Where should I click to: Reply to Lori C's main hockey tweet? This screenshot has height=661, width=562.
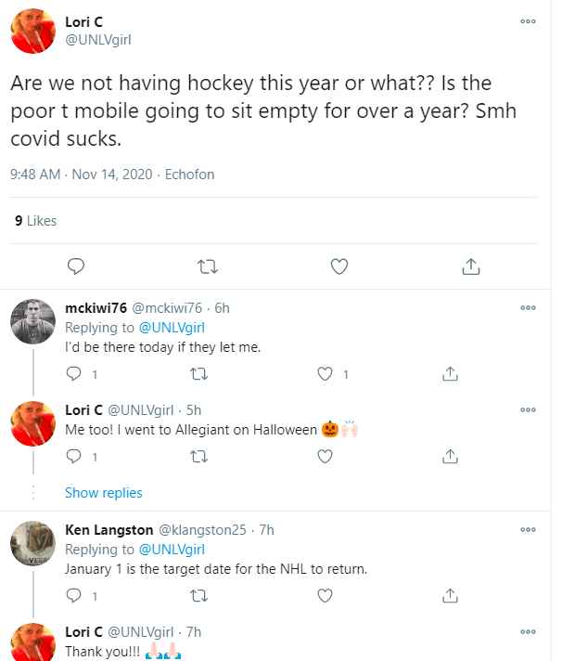click(x=77, y=266)
